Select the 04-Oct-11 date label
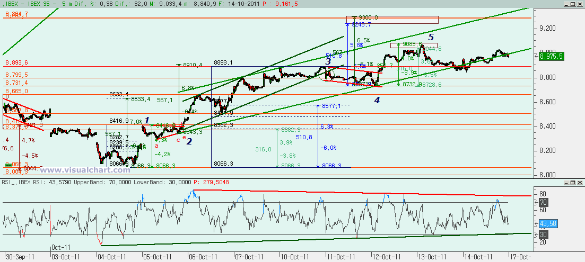Viewport: 585px width, 262px height. coord(111,257)
